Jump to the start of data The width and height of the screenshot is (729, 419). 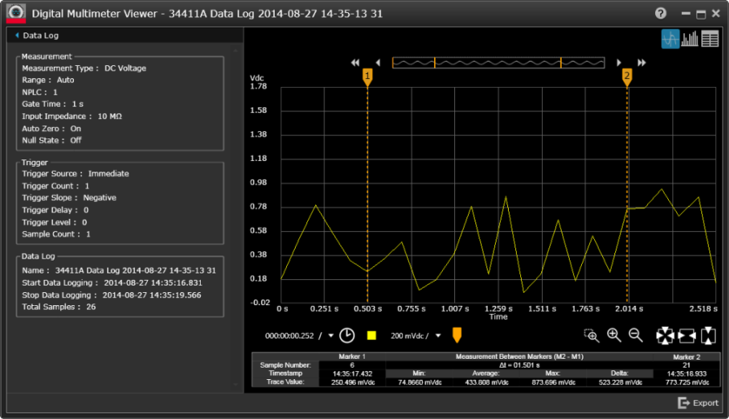click(x=355, y=63)
